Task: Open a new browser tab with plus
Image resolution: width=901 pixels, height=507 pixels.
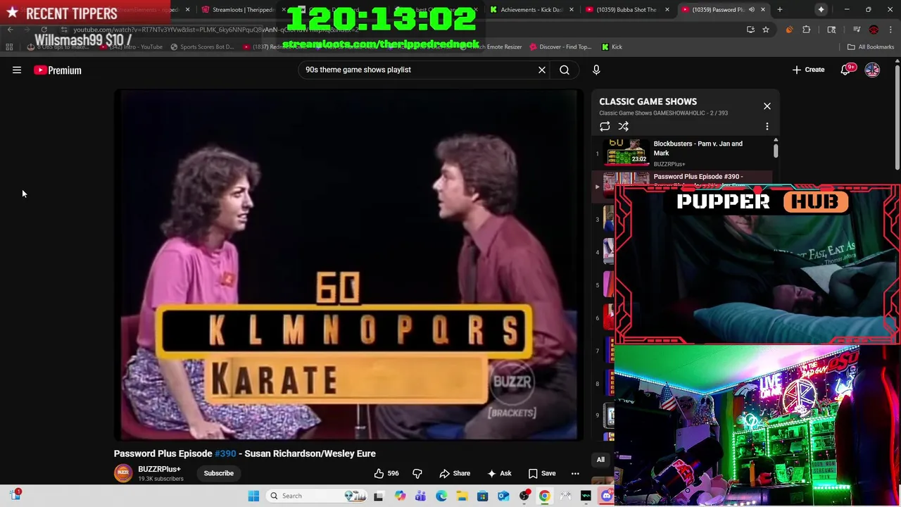Action: [x=779, y=10]
